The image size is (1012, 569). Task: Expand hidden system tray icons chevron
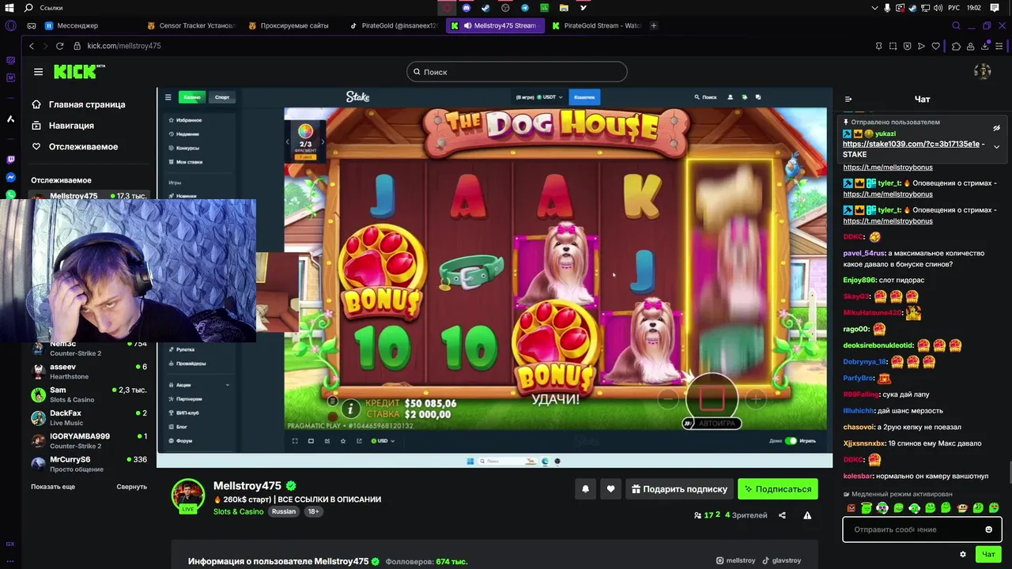coord(874,8)
